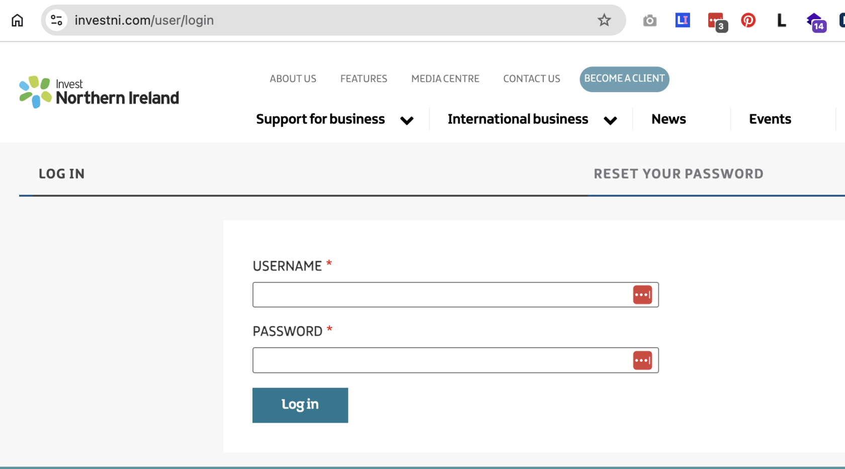Open the News menu item

[x=668, y=119]
